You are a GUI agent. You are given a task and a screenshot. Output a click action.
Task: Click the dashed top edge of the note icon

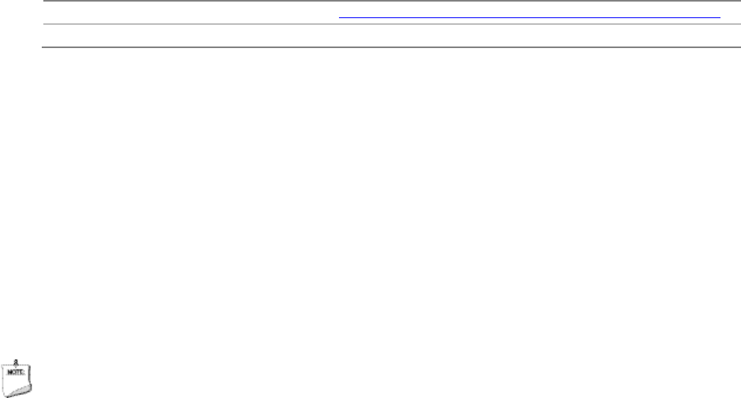pyautogui.click(x=15, y=366)
